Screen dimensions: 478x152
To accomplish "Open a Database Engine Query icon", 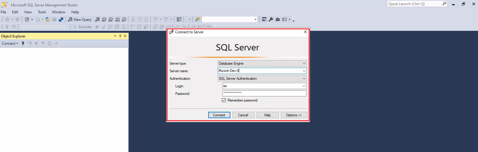I will tap(97, 19).
